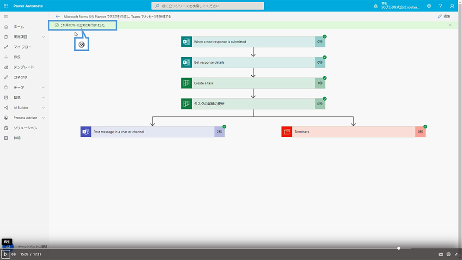Toggle video captions icon

click(441, 254)
